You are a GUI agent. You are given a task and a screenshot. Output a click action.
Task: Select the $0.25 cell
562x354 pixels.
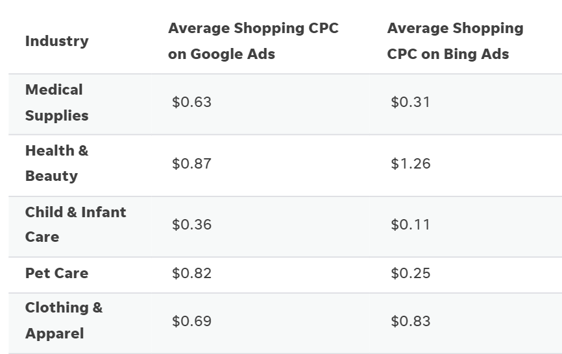[410, 274]
